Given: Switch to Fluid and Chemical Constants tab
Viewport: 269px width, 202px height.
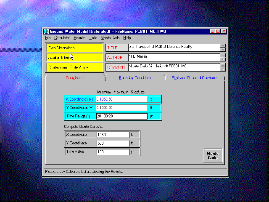Looking at the screenshot, I should [x=195, y=78].
